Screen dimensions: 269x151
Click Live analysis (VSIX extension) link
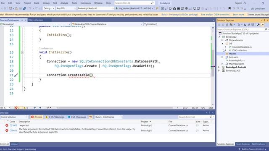pos(215,15)
